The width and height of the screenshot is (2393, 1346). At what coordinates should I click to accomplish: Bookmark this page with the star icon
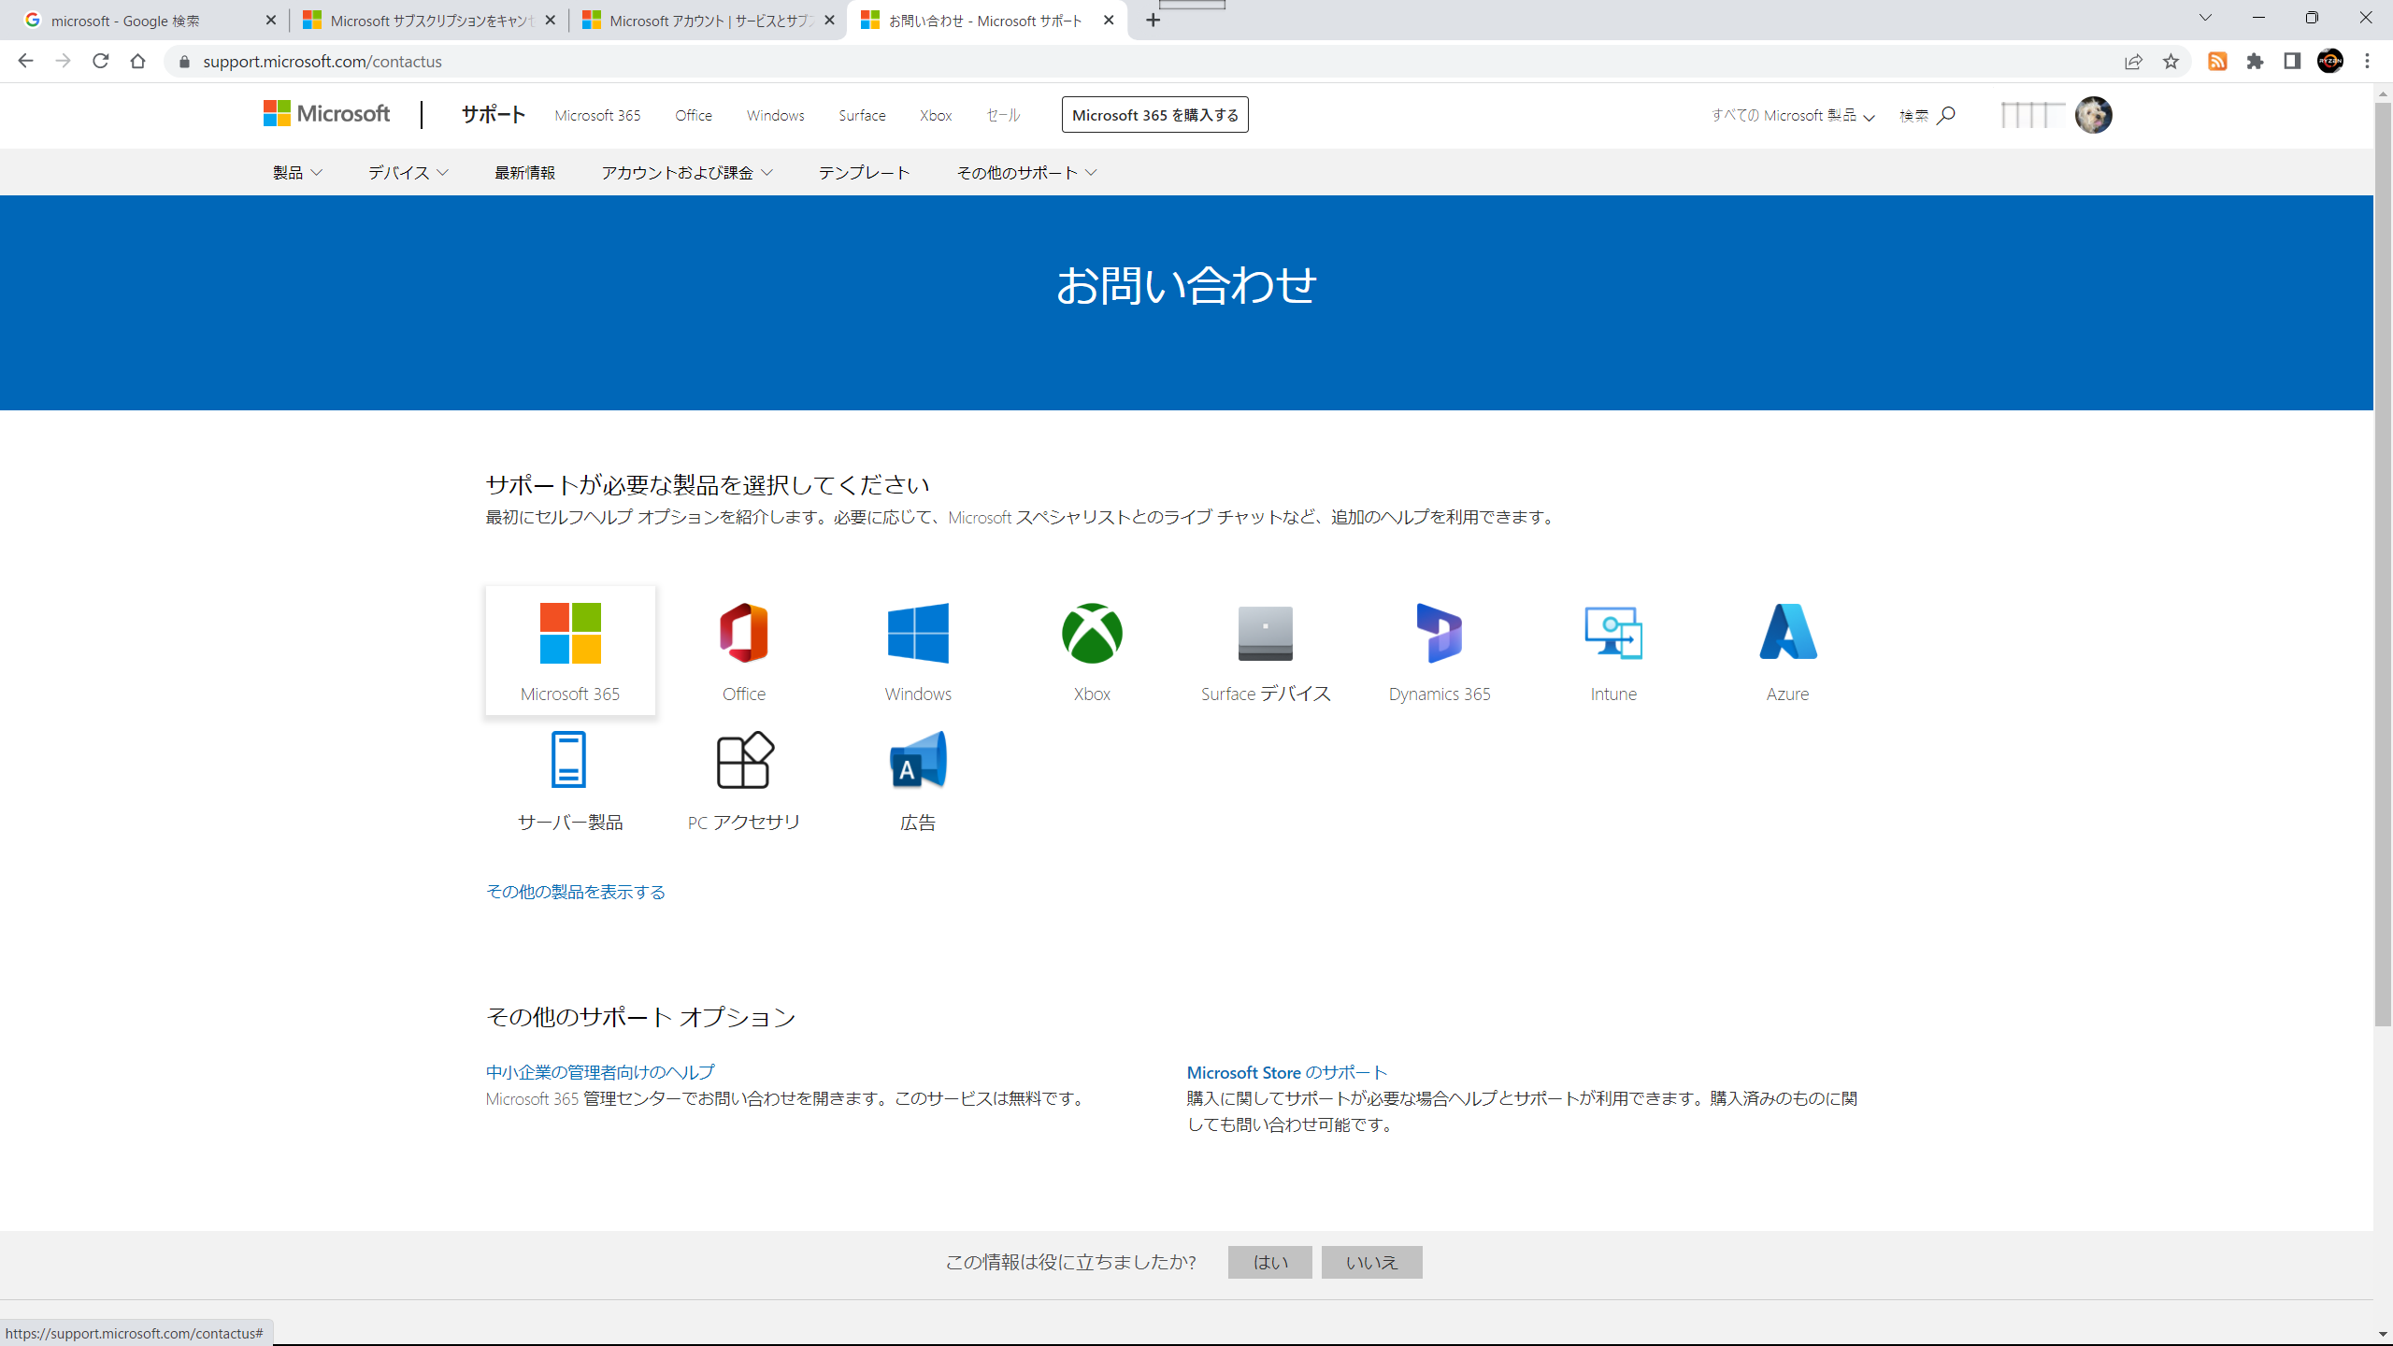pos(2171,61)
